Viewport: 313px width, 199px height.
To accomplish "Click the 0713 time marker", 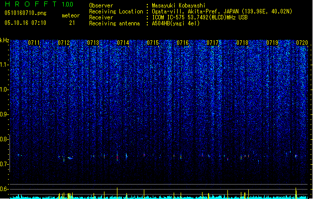I will point(93,43).
